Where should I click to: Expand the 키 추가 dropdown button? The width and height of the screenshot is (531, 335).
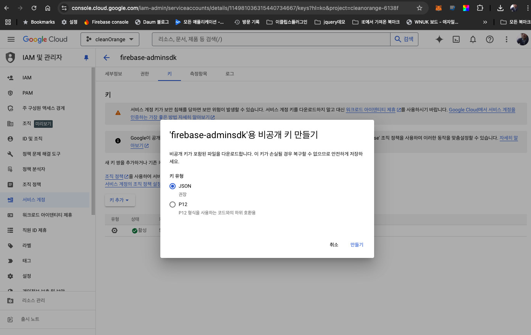(x=119, y=200)
